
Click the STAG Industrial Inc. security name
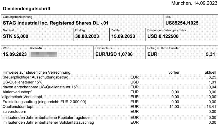(56, 23)
